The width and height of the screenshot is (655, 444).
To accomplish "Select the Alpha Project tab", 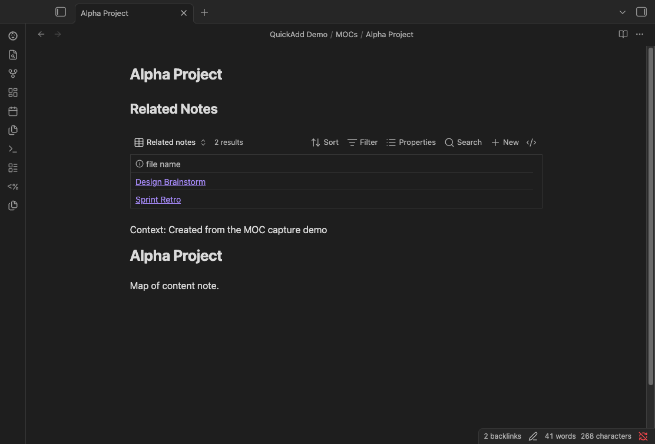I will 127,13.
